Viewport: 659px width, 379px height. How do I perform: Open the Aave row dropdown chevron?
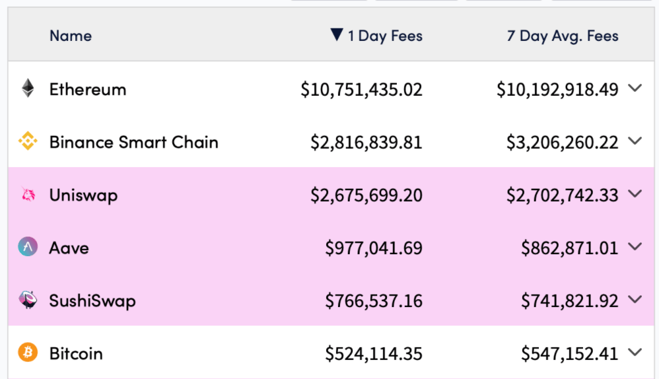635,246
